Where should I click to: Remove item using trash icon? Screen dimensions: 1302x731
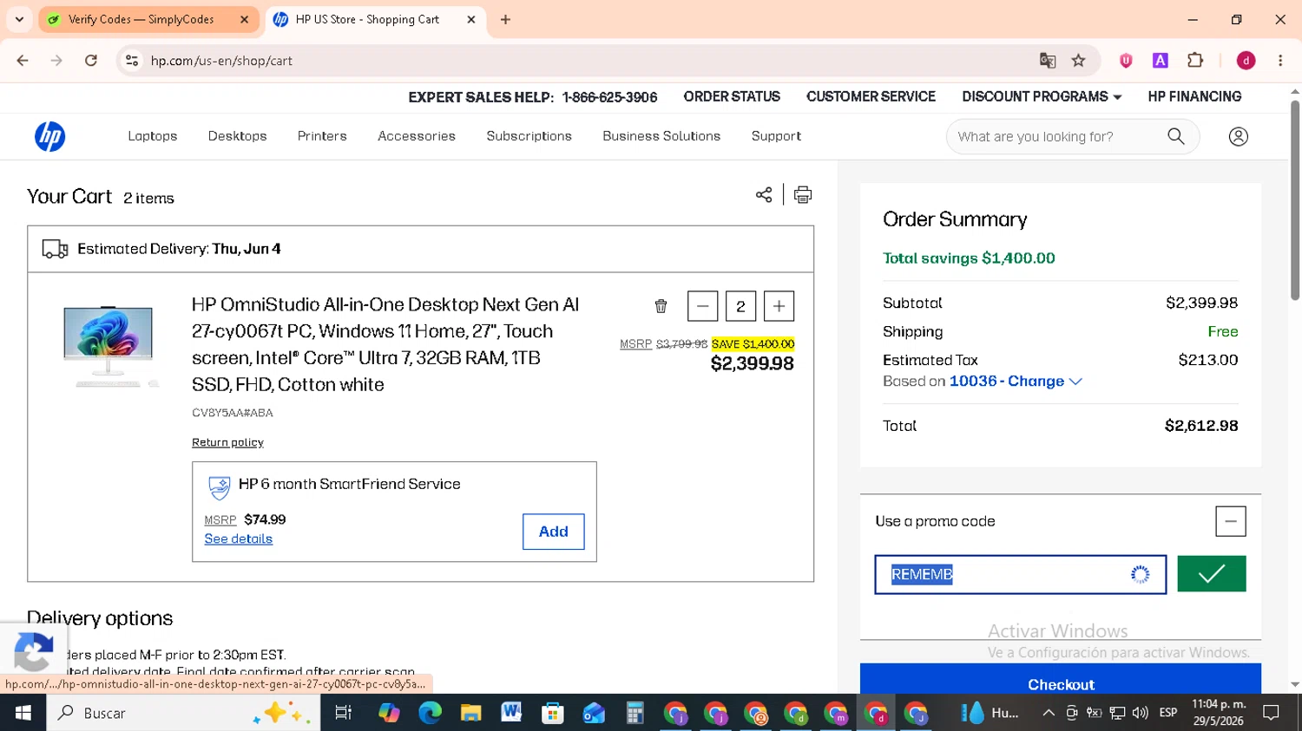coord(661,306)
